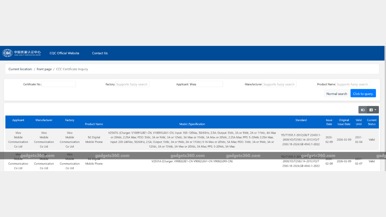
Task: Open the view options caret next to table icon
Action: [x=375, y=110]
